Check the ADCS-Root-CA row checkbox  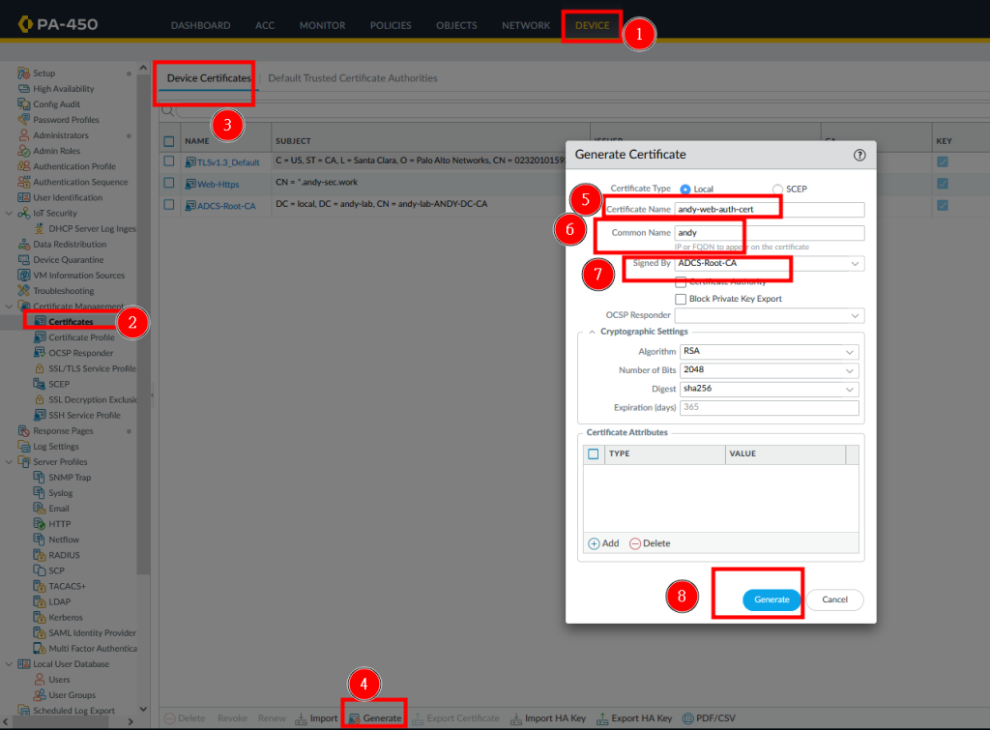click(168, 205)
